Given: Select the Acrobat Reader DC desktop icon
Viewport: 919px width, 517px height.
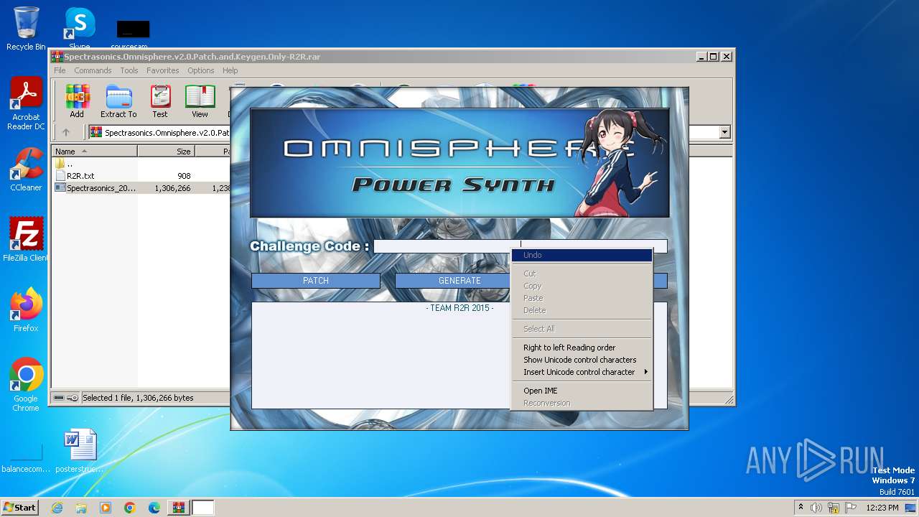Looking at the screenshot, I should [x=26, y=104].
